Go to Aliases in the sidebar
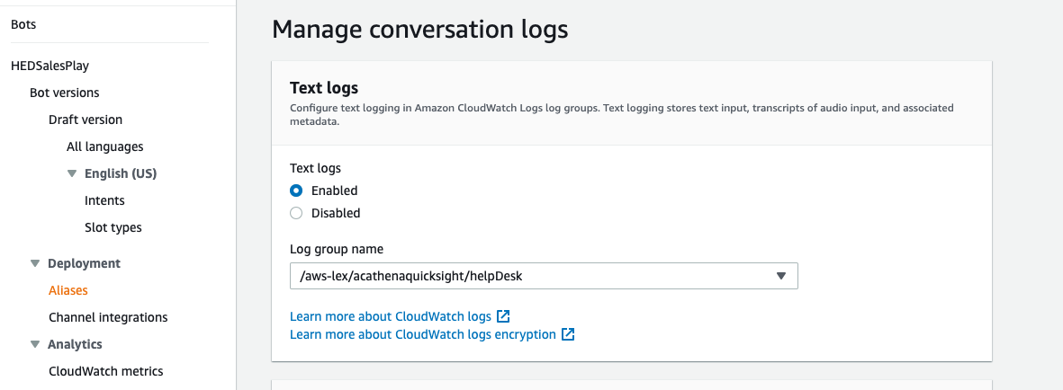 [x=68, y=290]
